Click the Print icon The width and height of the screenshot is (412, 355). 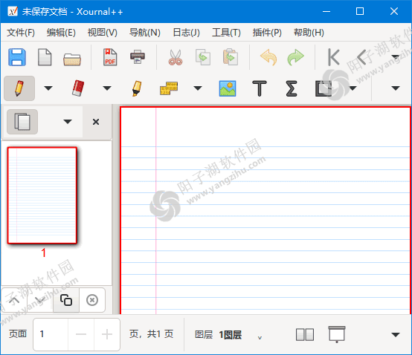[138, 57]
